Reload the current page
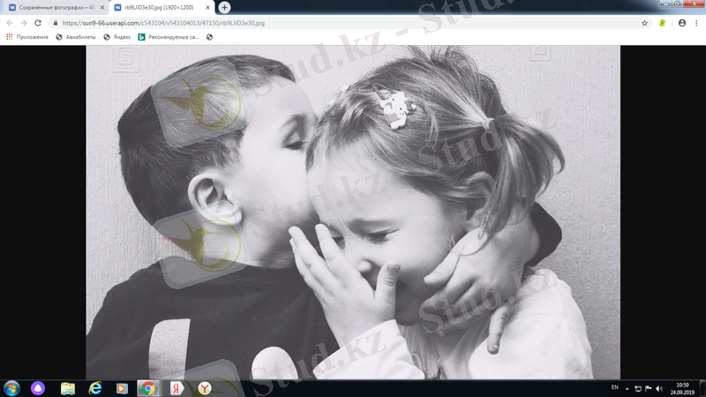The width and height of the screenshot is (706, 397). tap(38, 23)
